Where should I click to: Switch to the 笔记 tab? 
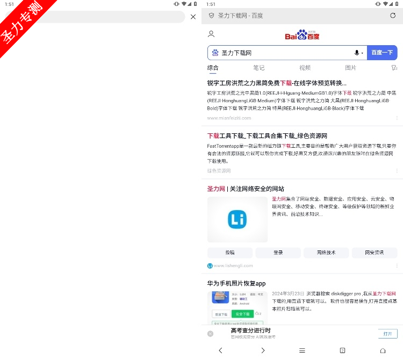click(258, 68)
